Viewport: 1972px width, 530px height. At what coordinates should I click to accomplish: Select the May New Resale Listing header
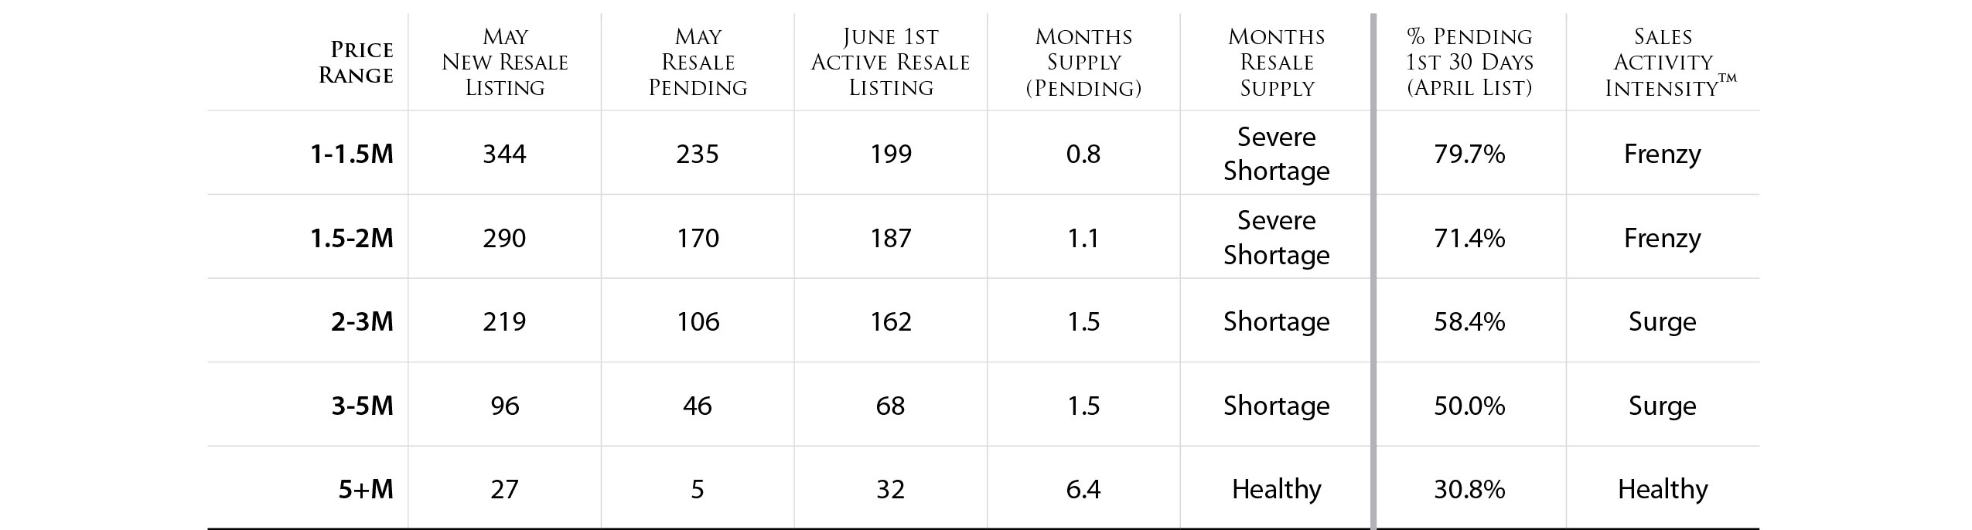pyautogui.click(x=504, y=62)
